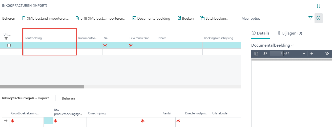Zoom out in the PDF viewer

[304, 53]
